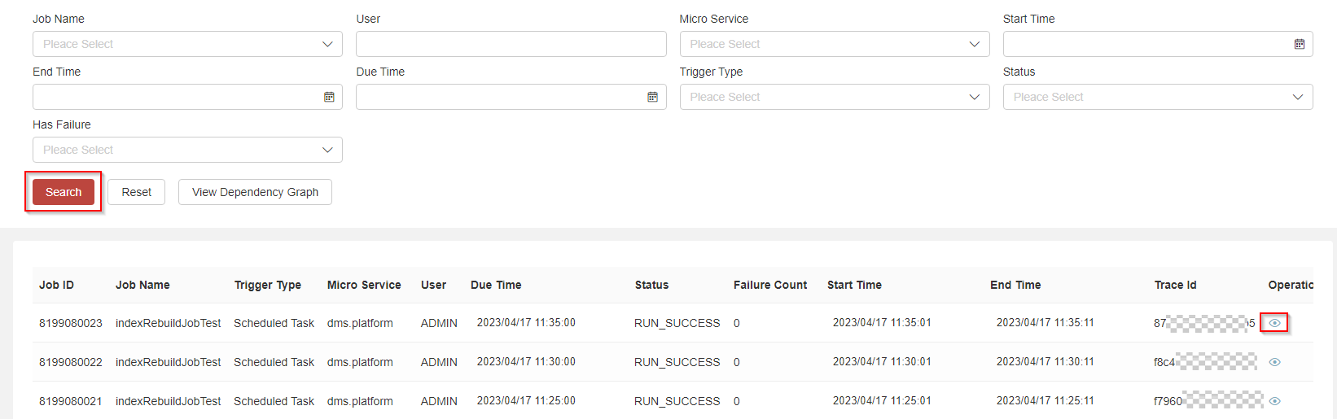This screenshot has width=1337, height=419.
Task: Focus the User text field
Action: pyautogui.click(x=511, y=44)
